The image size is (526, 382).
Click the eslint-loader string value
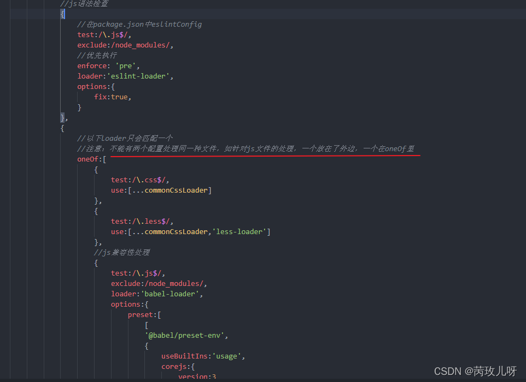tap(138, 76)
